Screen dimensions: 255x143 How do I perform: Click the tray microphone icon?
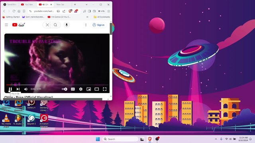point(221,139)
